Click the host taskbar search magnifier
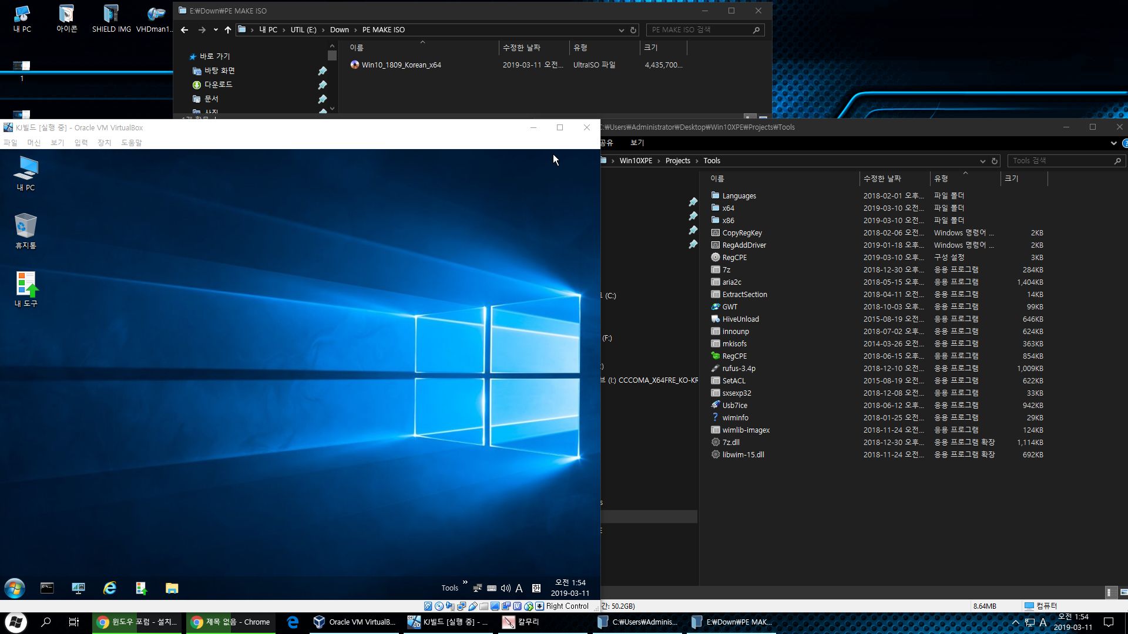Image resolution: width=1128 pixels, height=634 pixels. (x=46, y=622)
